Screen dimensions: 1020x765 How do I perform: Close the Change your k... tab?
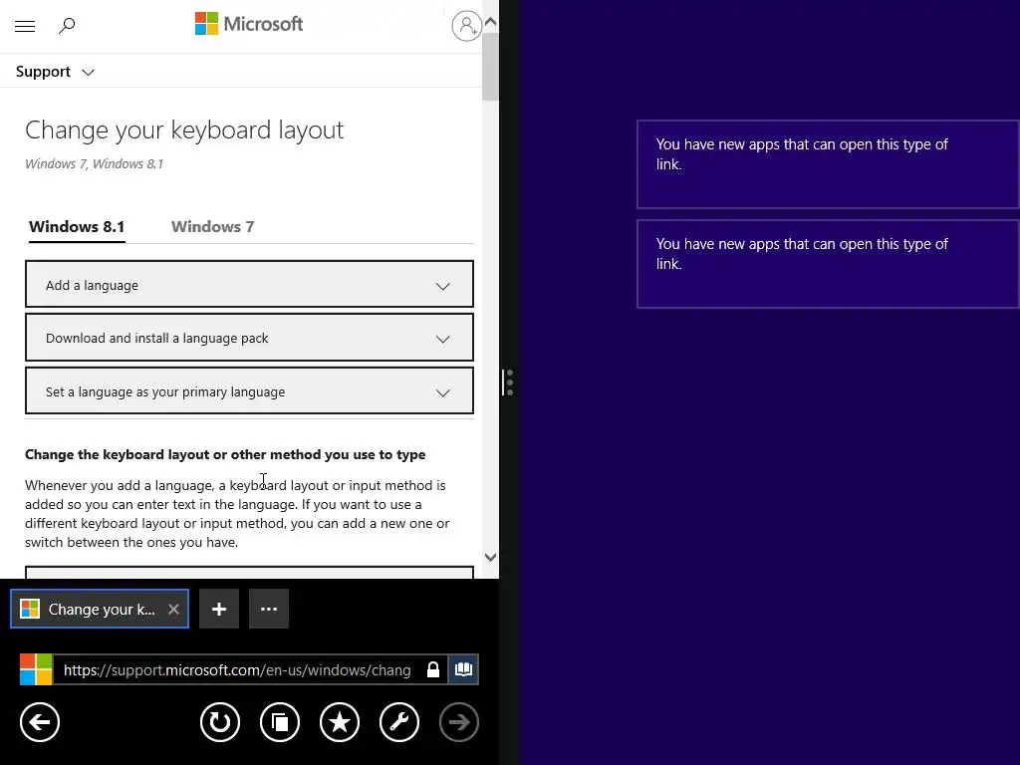(x=173, y=609)
